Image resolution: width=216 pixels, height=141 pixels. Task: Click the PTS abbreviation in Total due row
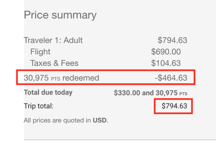coord(183,94)
